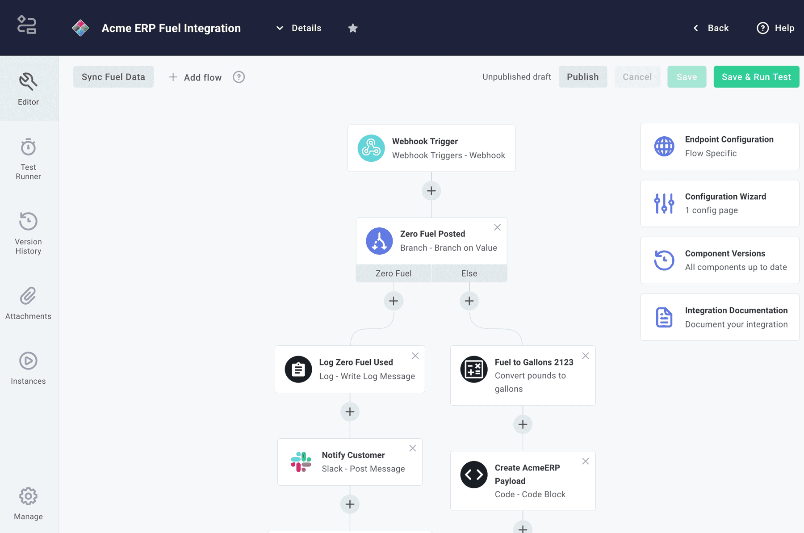Open the Editor panel in the sidebar
The width and height of the screenshot is (804, 533).
click(28, 88)
